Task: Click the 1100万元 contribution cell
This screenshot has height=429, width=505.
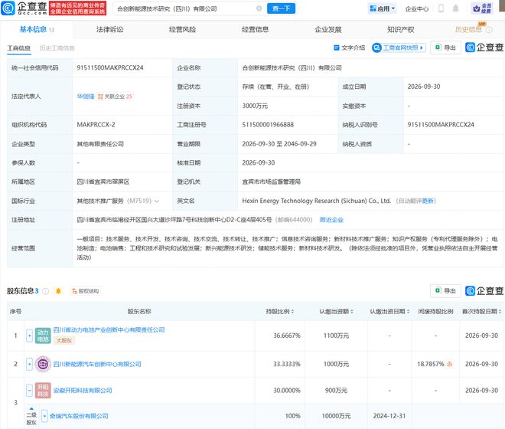Action: point(336,336)
